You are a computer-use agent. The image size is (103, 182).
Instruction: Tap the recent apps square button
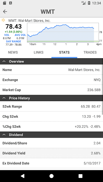80,176
